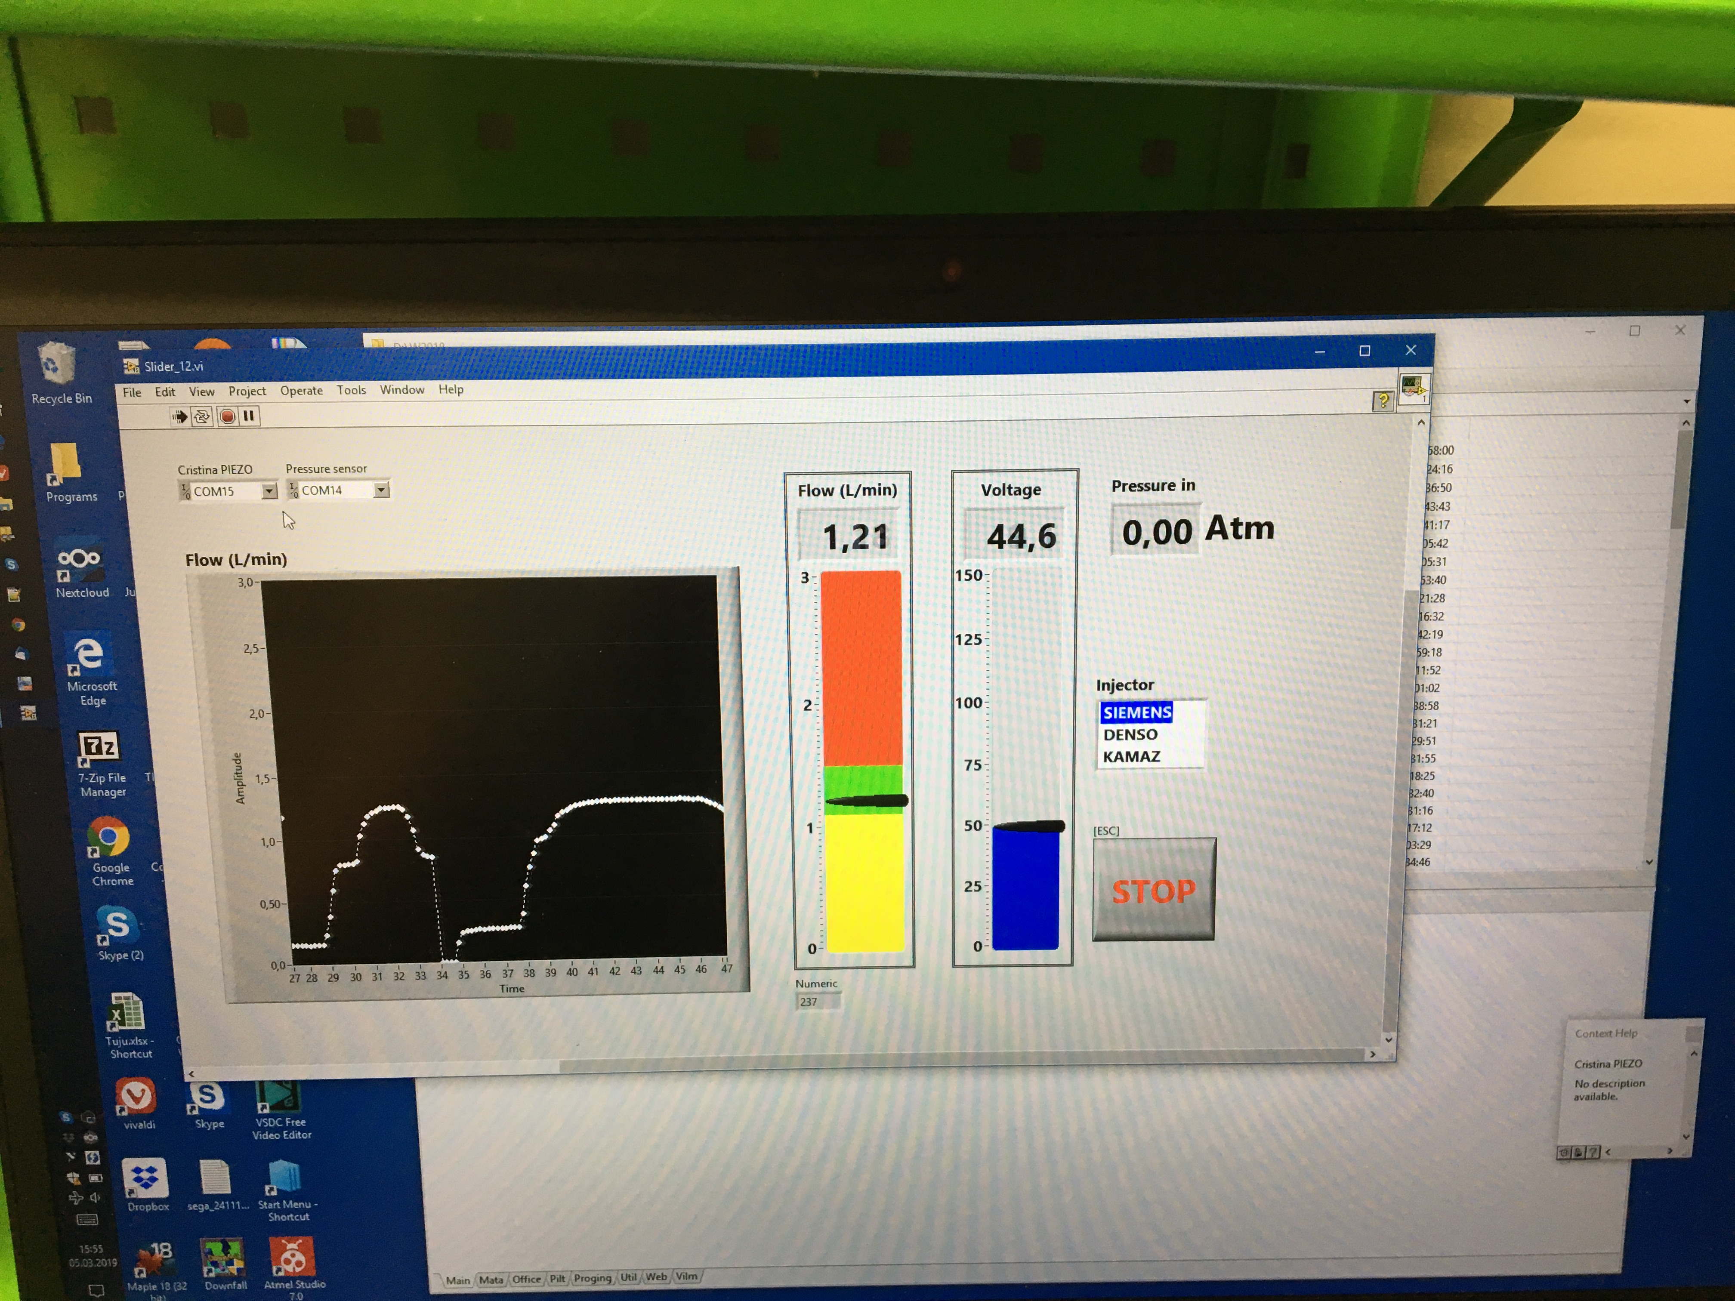
Task: Click the Run Continuously toolbar icon
Action: click(202, 416)
